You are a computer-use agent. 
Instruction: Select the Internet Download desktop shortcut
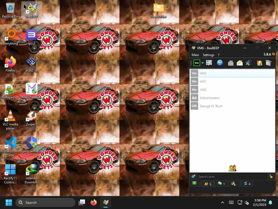(x=31, y=174)
